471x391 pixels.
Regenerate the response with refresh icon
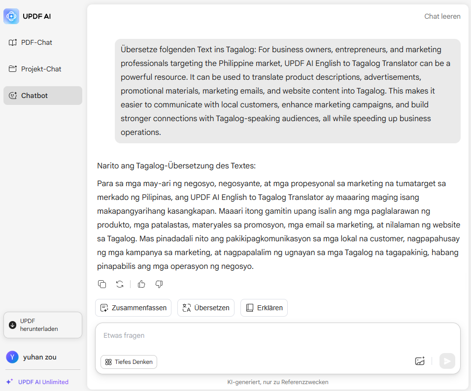[x=120, y=284]
